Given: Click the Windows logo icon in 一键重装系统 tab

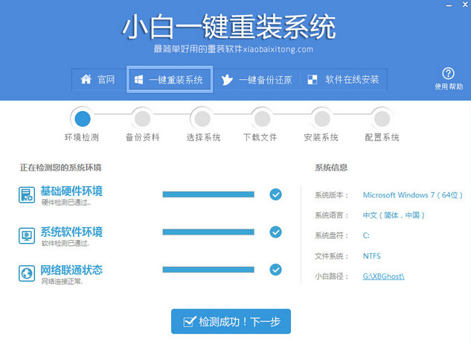Looking at the screenshot, I should tap(138, 79).
